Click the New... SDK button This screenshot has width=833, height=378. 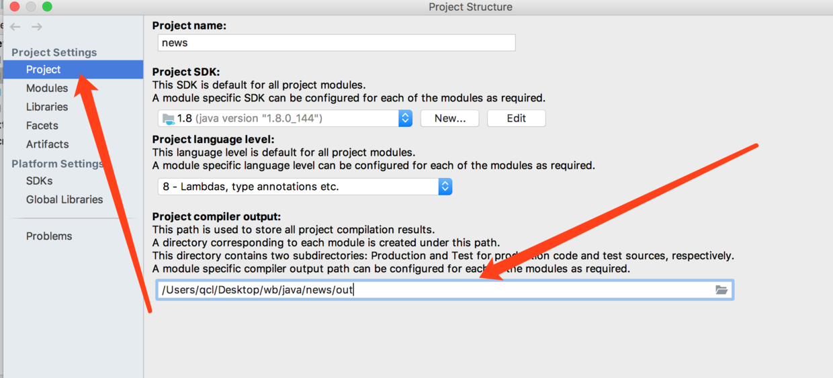tap(449, 118)
